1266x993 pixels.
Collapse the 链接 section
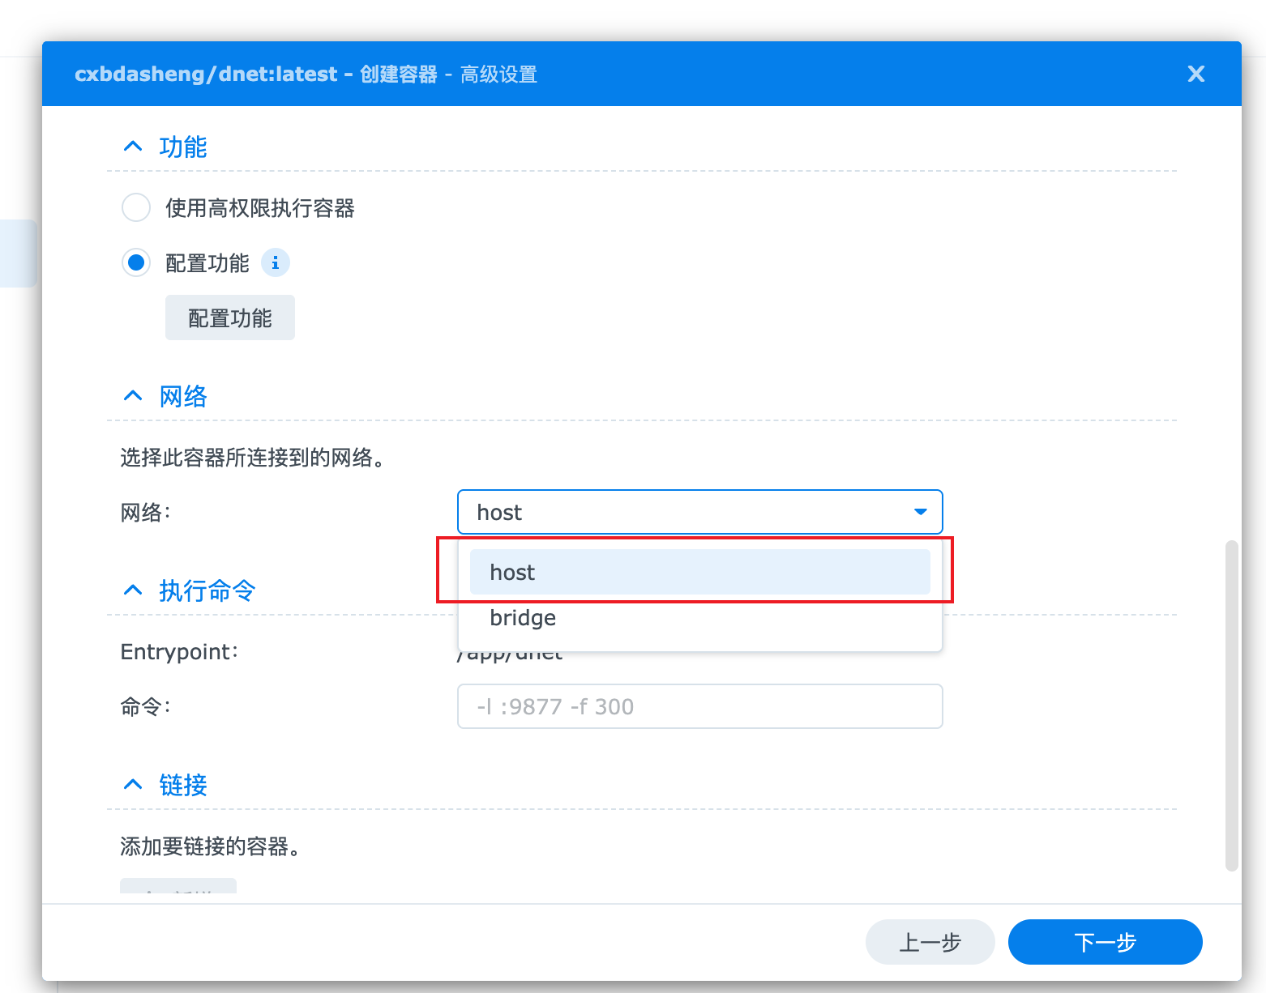(x=133, y=785)
